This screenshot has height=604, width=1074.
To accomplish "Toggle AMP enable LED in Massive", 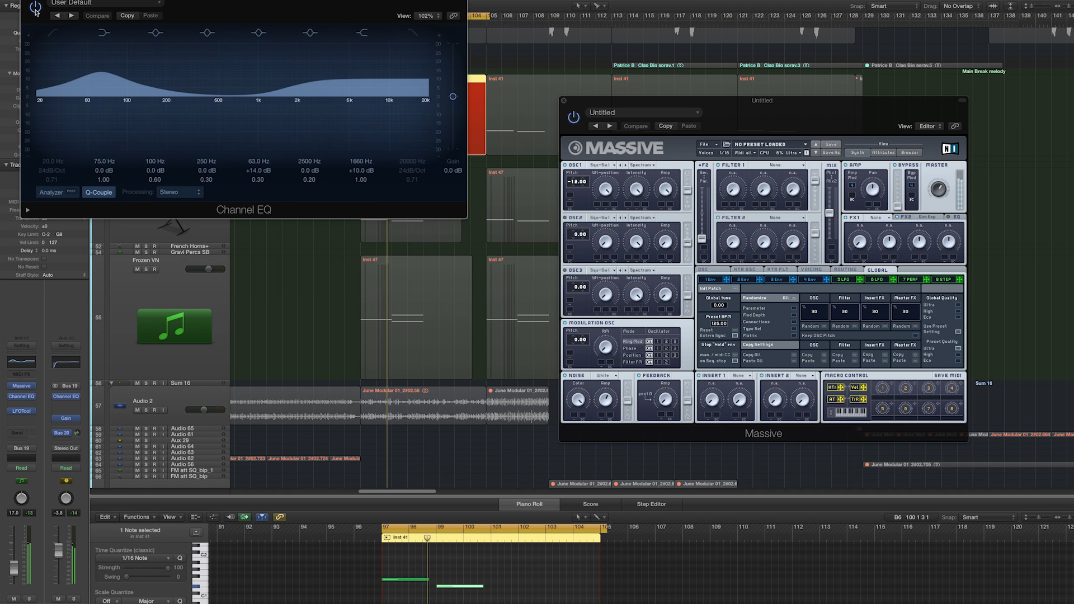I will point(846,166).
